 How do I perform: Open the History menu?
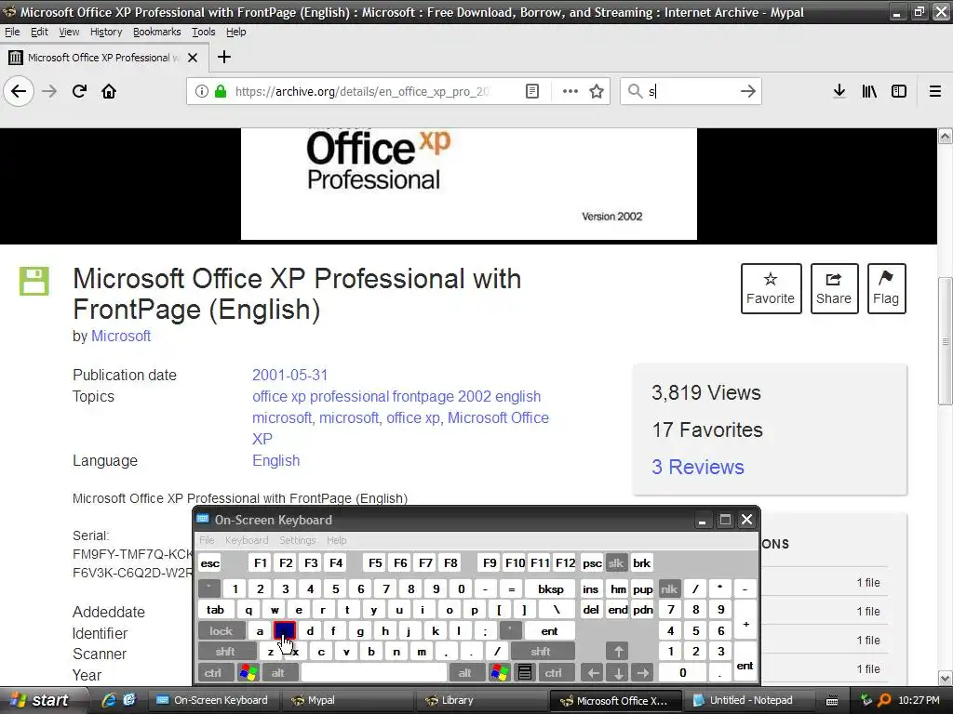click(106, 32)
